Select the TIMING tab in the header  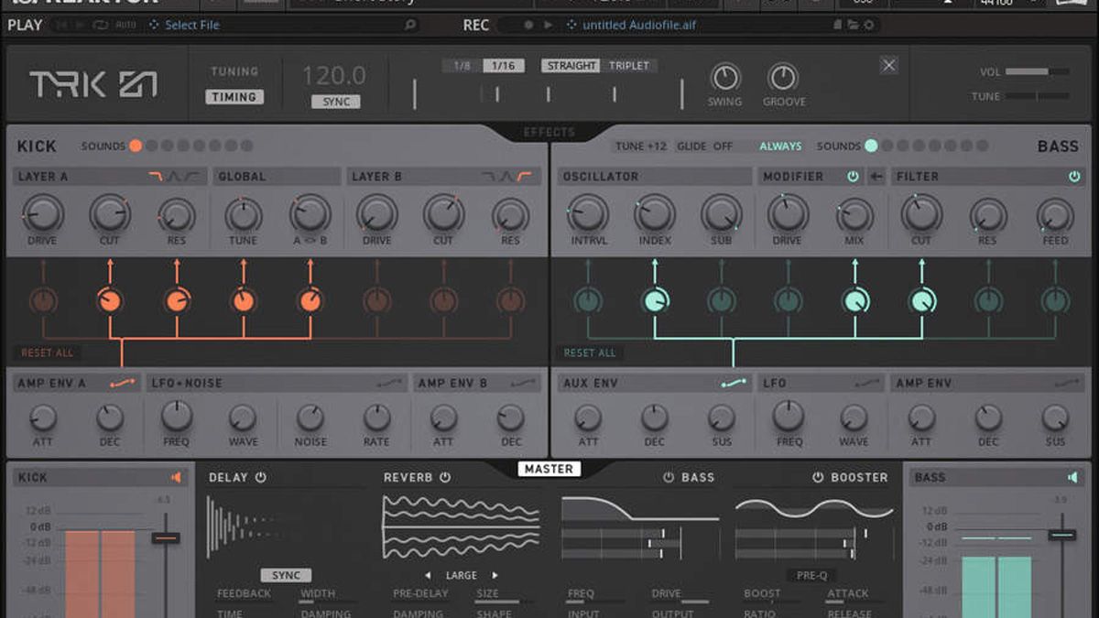(234, 96)
